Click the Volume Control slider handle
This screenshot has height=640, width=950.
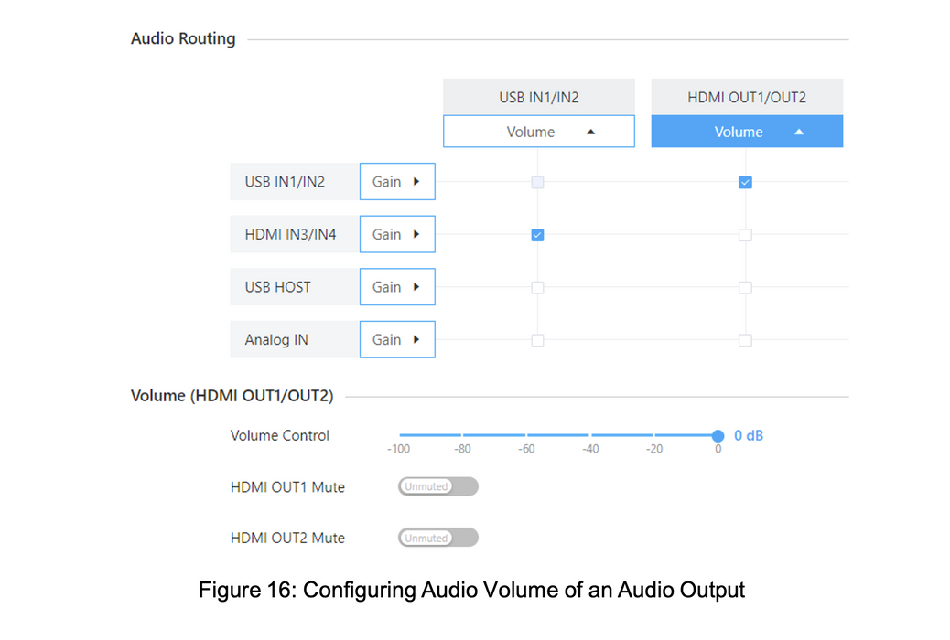coord(718,436)
